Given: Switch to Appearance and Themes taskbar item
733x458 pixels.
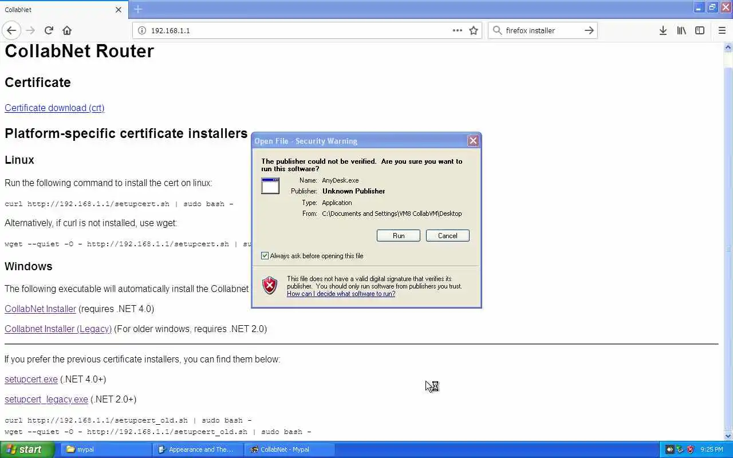Looking at the screenshot, I should click(x=198, y=449).
